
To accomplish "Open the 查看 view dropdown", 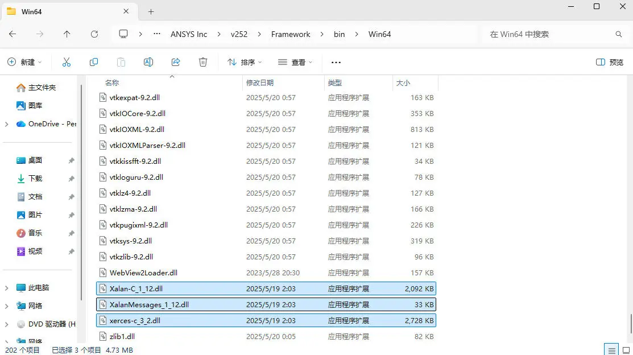I will (x=295, y=62).
